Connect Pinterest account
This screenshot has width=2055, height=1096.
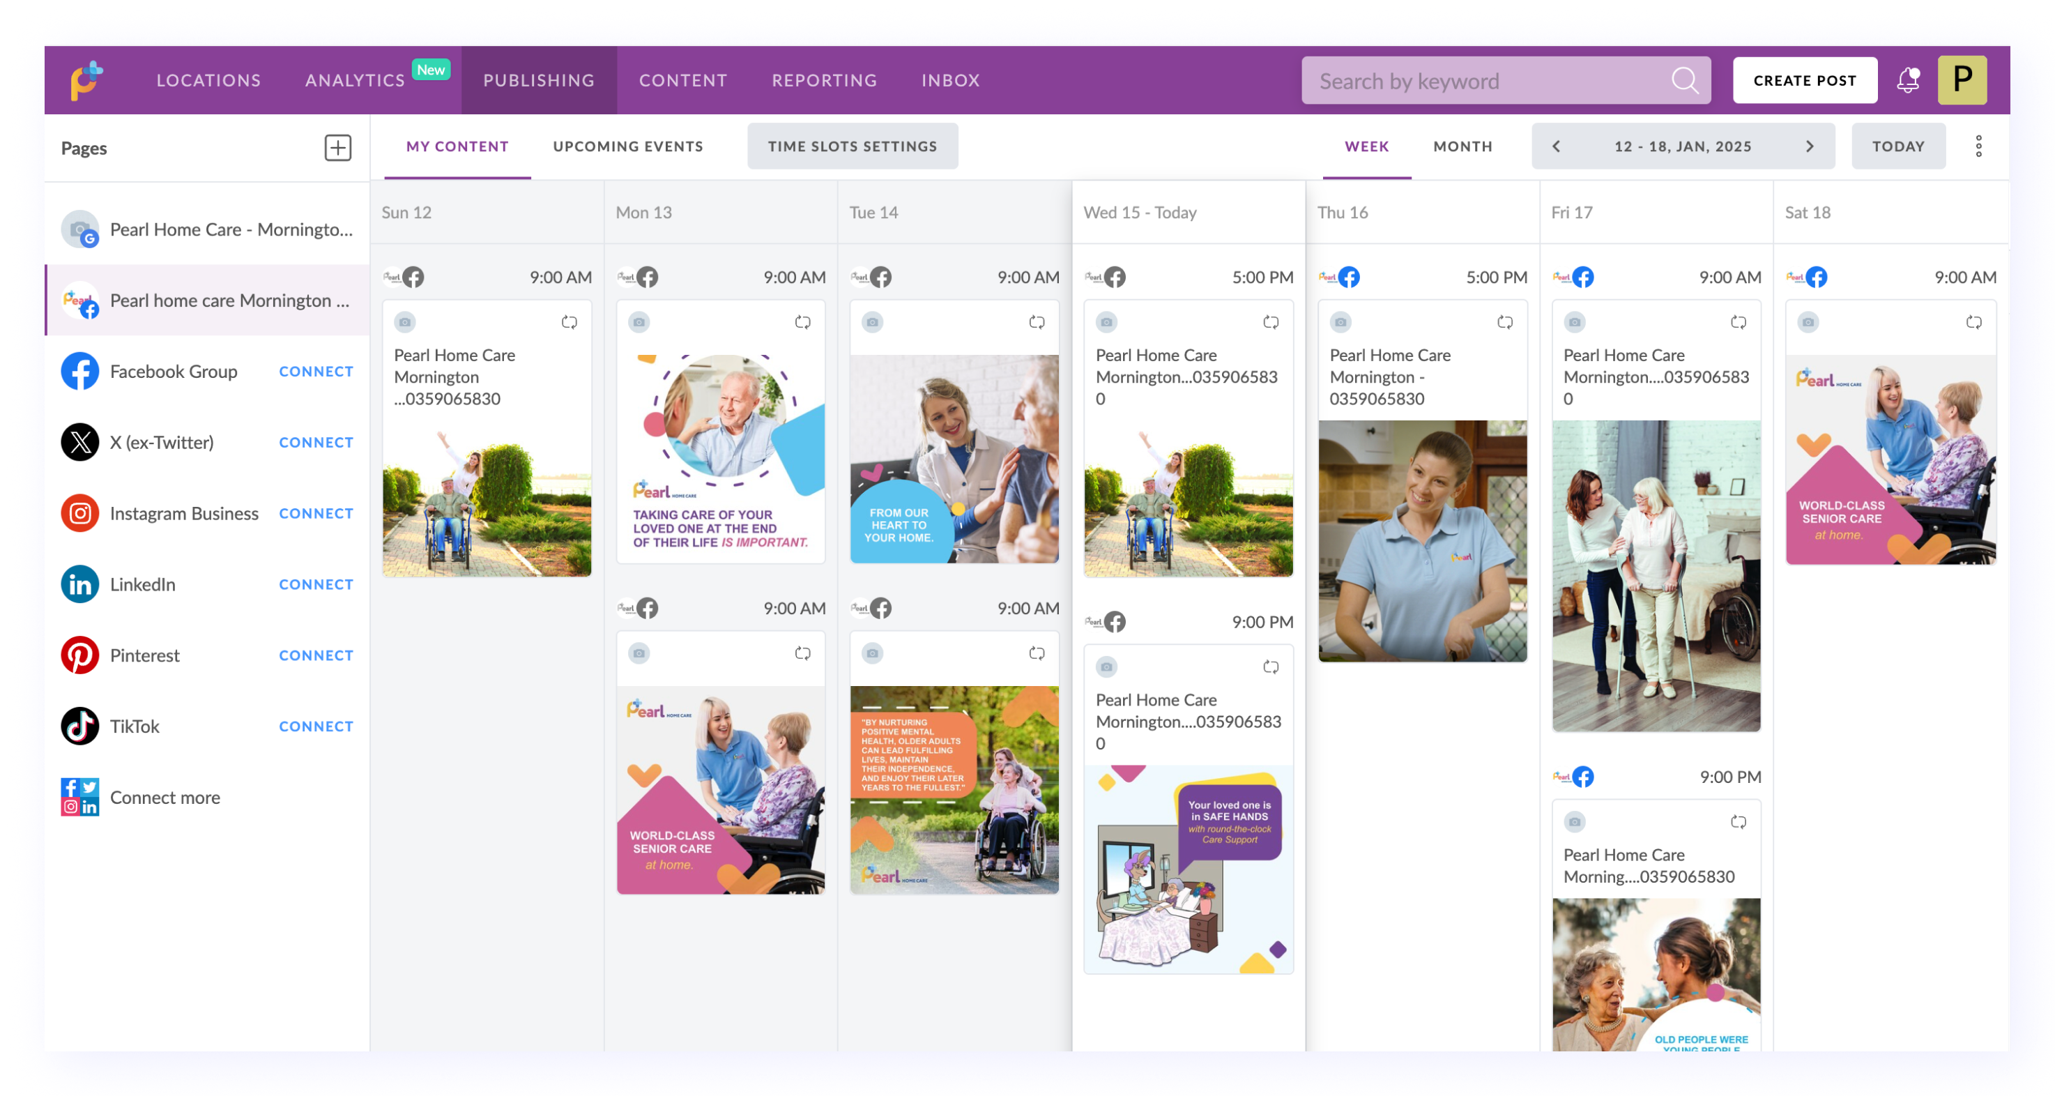[x=316, y=655]
